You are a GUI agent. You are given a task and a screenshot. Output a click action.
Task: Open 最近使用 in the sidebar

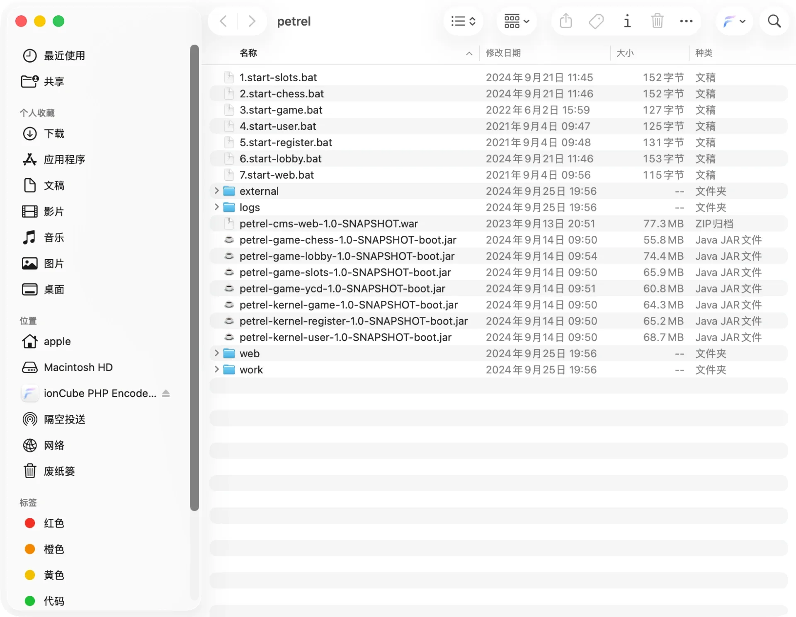[x=54, y=56]
